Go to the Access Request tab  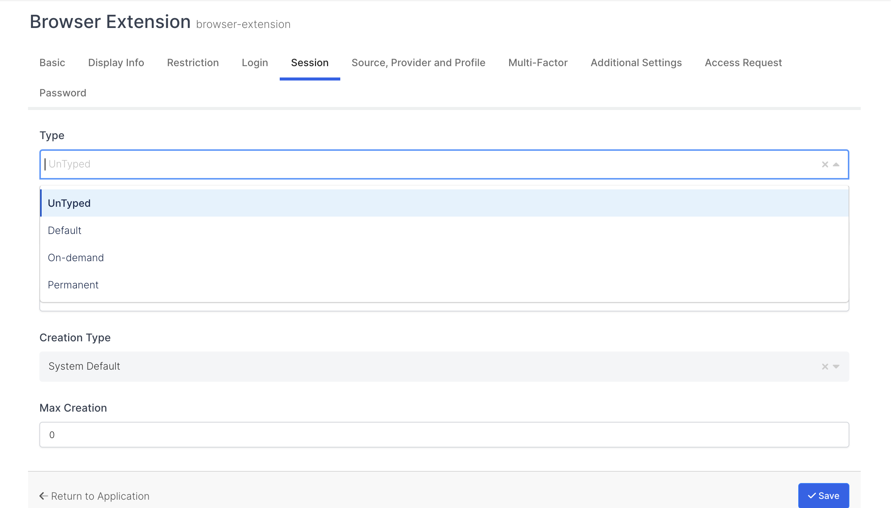pyautogui.click(x=743, y=62)
